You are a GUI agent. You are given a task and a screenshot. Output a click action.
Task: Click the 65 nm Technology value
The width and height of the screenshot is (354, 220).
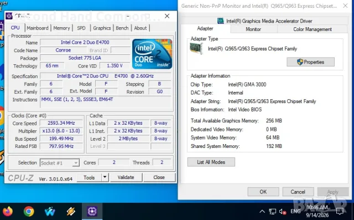pos(52,65)
